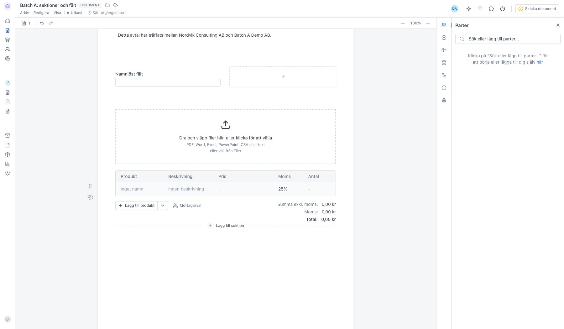
Task: Open the contacts icon in left sidebar
Action: coord(8,49)
